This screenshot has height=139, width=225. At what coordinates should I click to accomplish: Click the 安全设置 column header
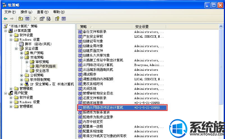149,26
